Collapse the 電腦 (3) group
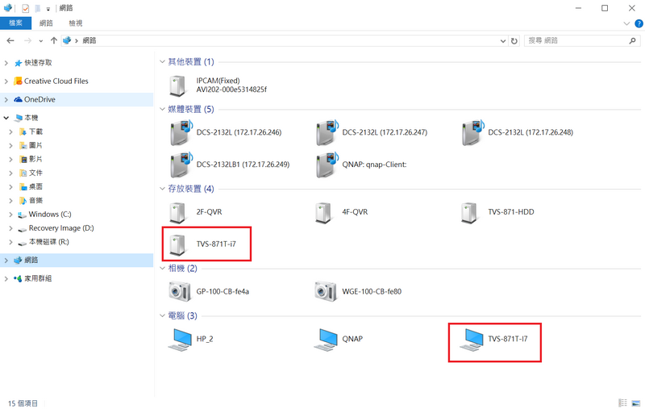 pos(162,315)
